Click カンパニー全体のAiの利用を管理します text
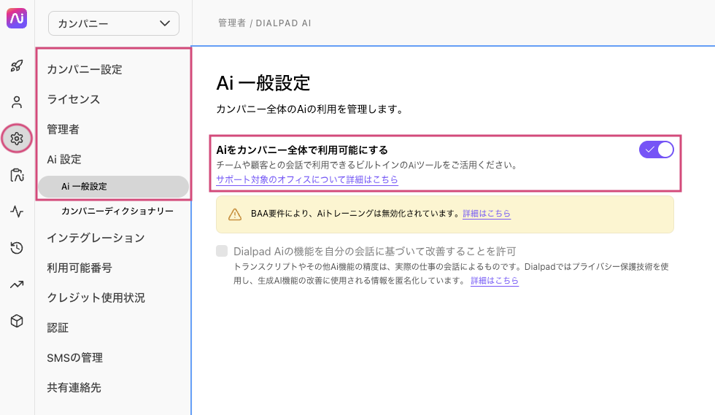The image size is (715, 415). coord(309,109)
